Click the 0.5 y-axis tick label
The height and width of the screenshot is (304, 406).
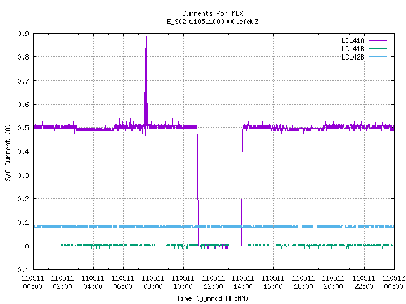[x=23, y=128]
